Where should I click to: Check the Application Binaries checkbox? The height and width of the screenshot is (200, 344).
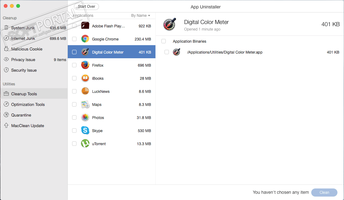[164, 41]
